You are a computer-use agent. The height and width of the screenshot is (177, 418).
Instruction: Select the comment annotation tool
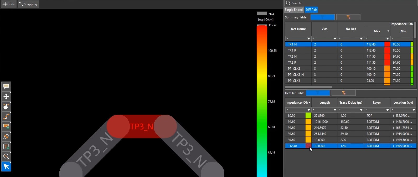tap(6, 86)
